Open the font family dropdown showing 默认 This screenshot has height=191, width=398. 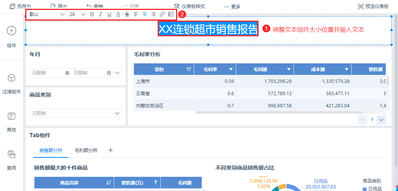(x=46, y=14)
